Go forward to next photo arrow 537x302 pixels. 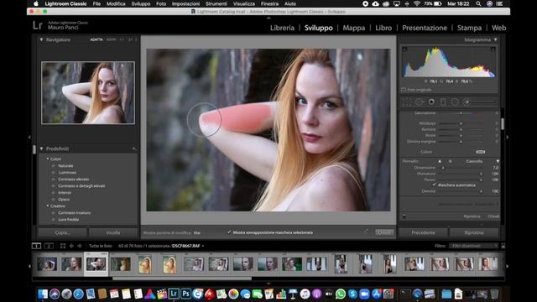coord(80,246)
